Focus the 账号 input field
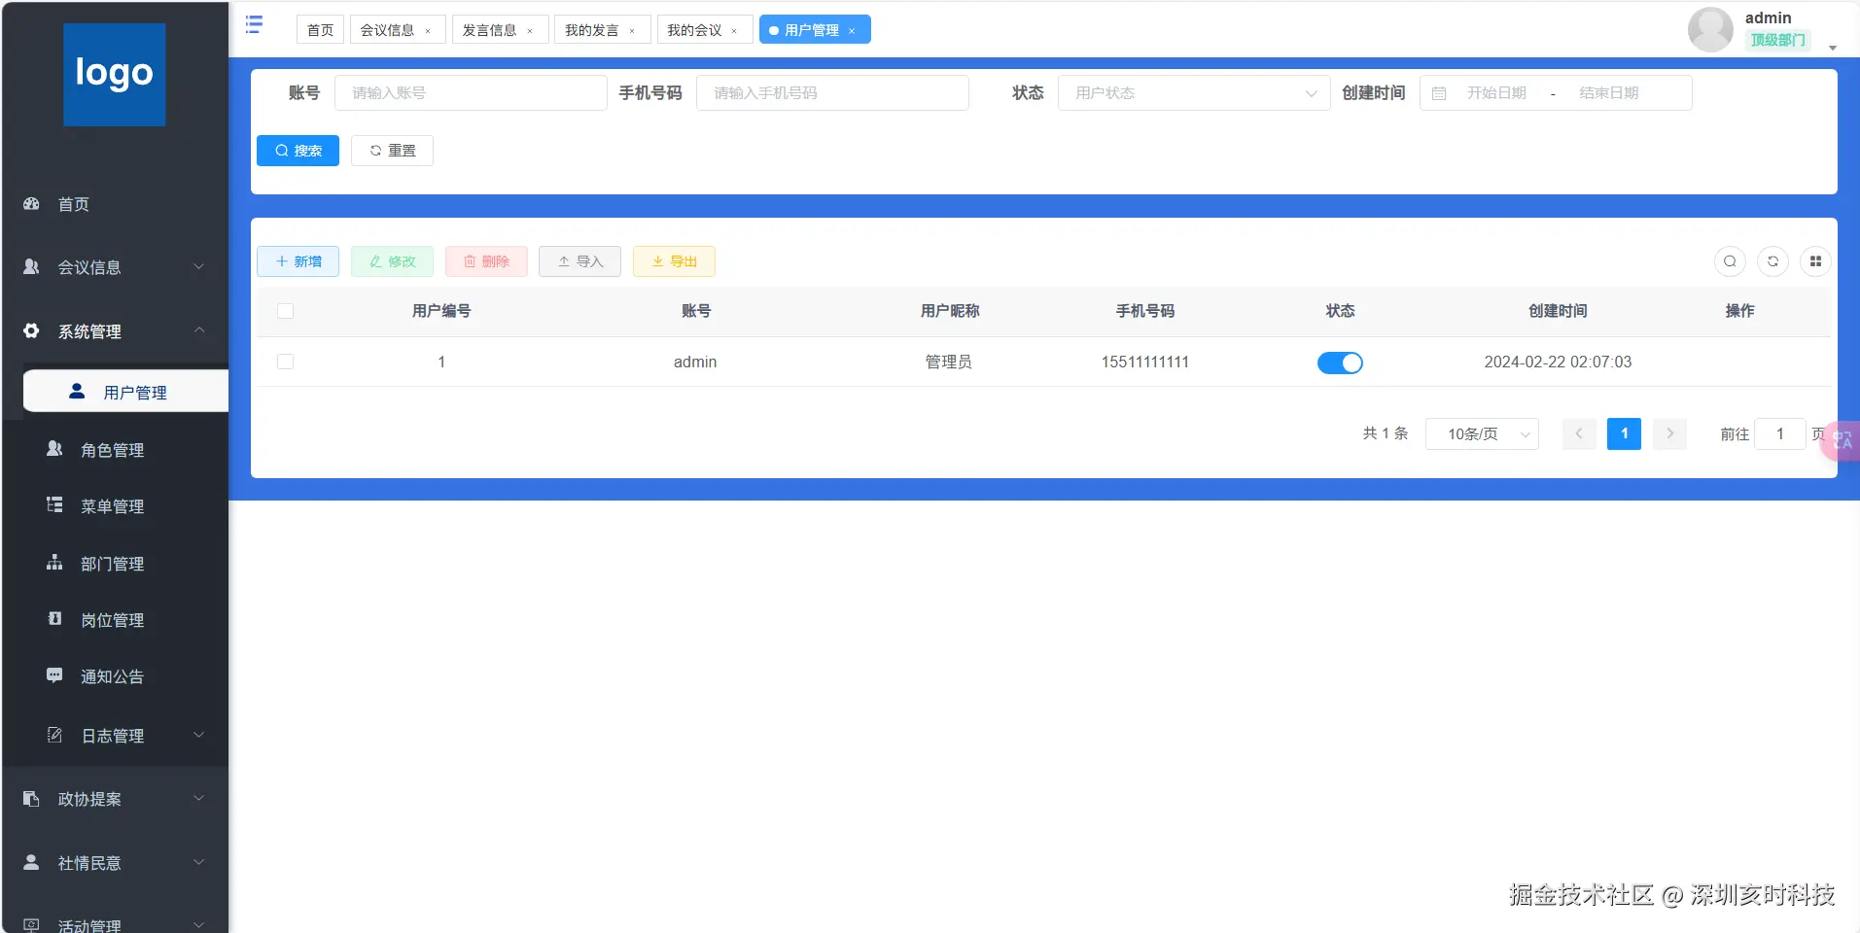This screenshot has width=1860, height=933. [x=471, y=93]
